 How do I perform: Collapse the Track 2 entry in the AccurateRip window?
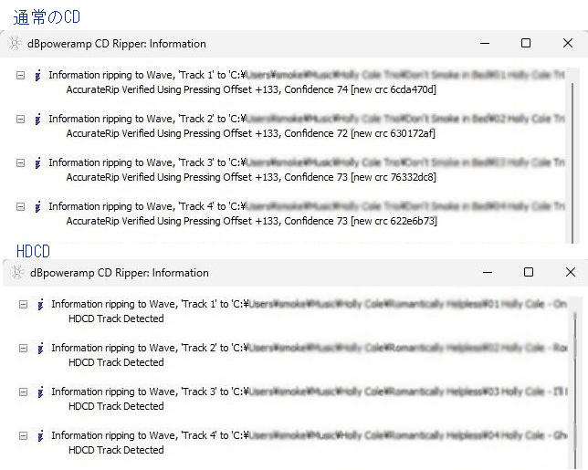pos(21,119)
